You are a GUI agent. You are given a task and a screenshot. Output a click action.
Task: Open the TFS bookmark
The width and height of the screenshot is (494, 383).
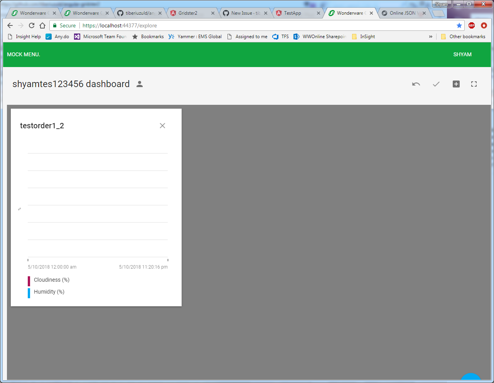point(280,37)
